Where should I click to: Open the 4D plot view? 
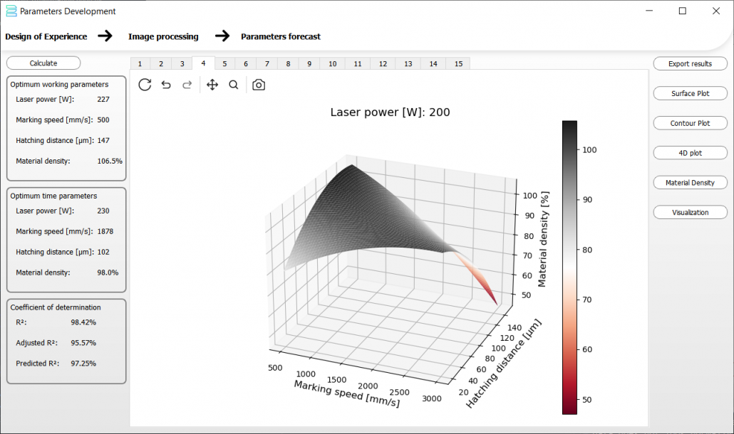pyautogui.click(x=690, y=153)
